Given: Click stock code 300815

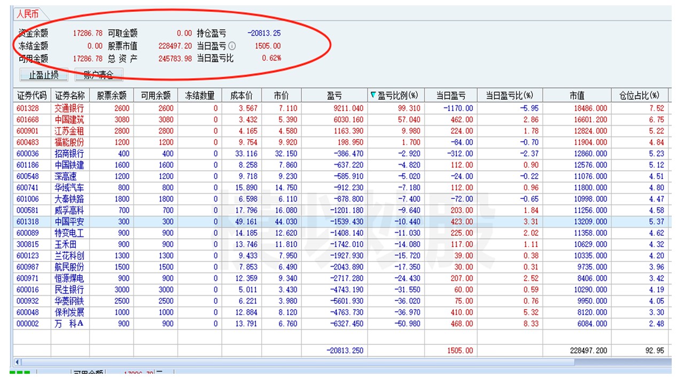Looking at the screenshot, I should 28,244.
